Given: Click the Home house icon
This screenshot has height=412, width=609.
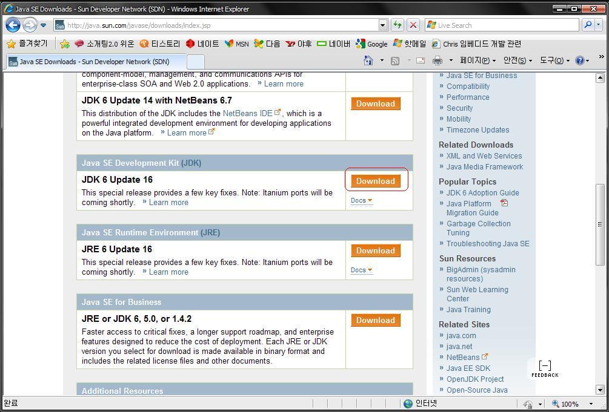Looking at the screenshot, I should coord(368,60).
